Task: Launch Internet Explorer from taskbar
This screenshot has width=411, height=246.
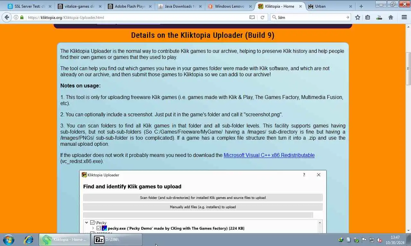Action: point(29,240)
